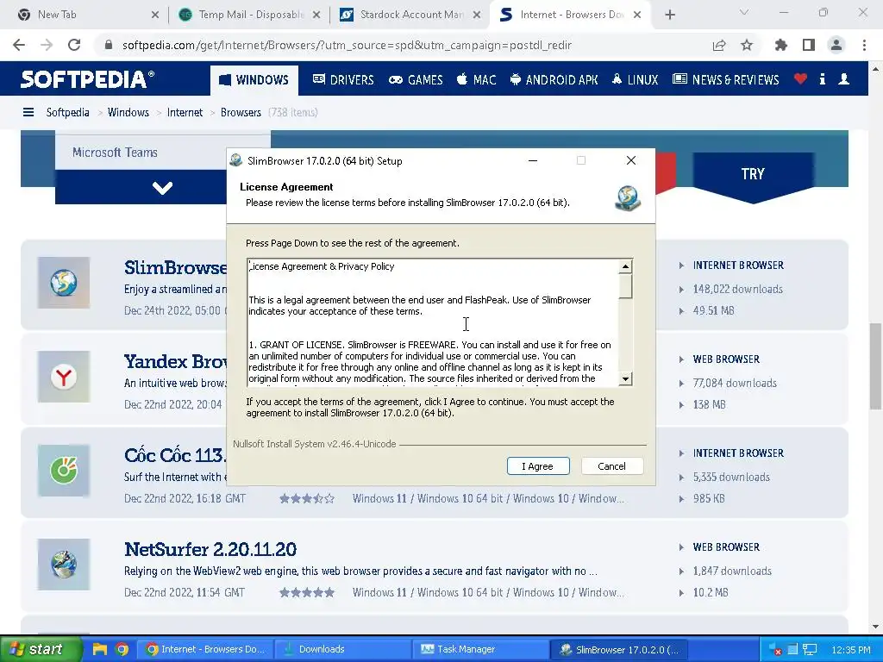883x662 pixels.
Task: Click the page scrollbar down arrow
Action: (876, 627)
